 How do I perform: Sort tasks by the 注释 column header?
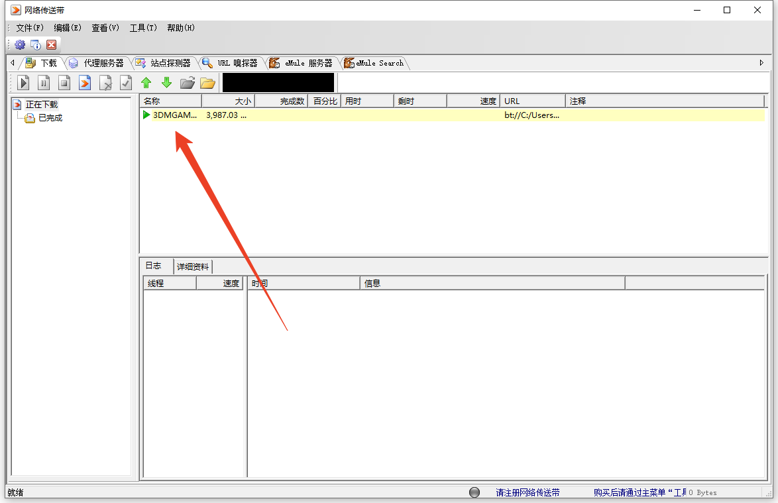[x=665, y=101]
